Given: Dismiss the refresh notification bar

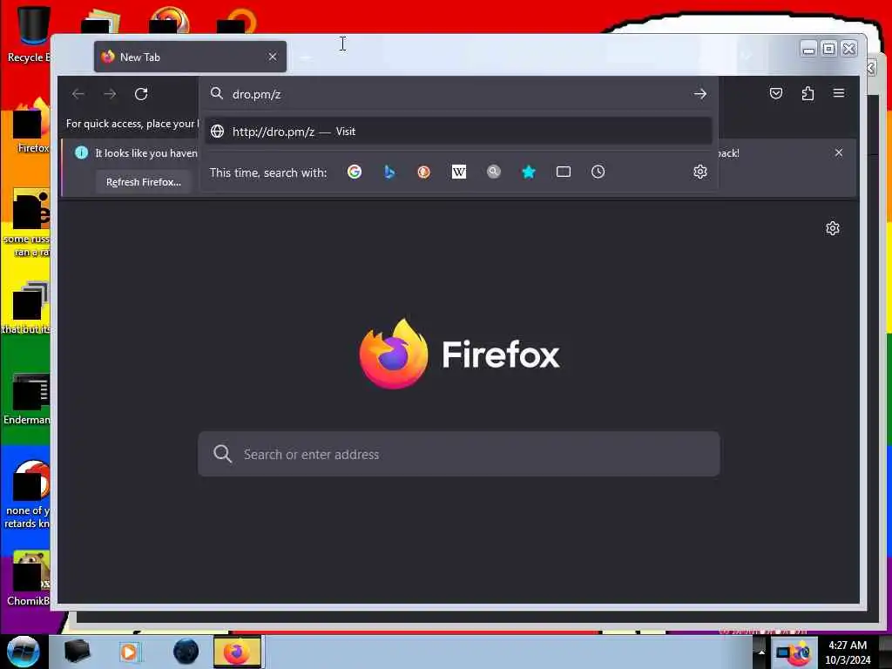Looking at the screenshot, I should coord(839,152).
